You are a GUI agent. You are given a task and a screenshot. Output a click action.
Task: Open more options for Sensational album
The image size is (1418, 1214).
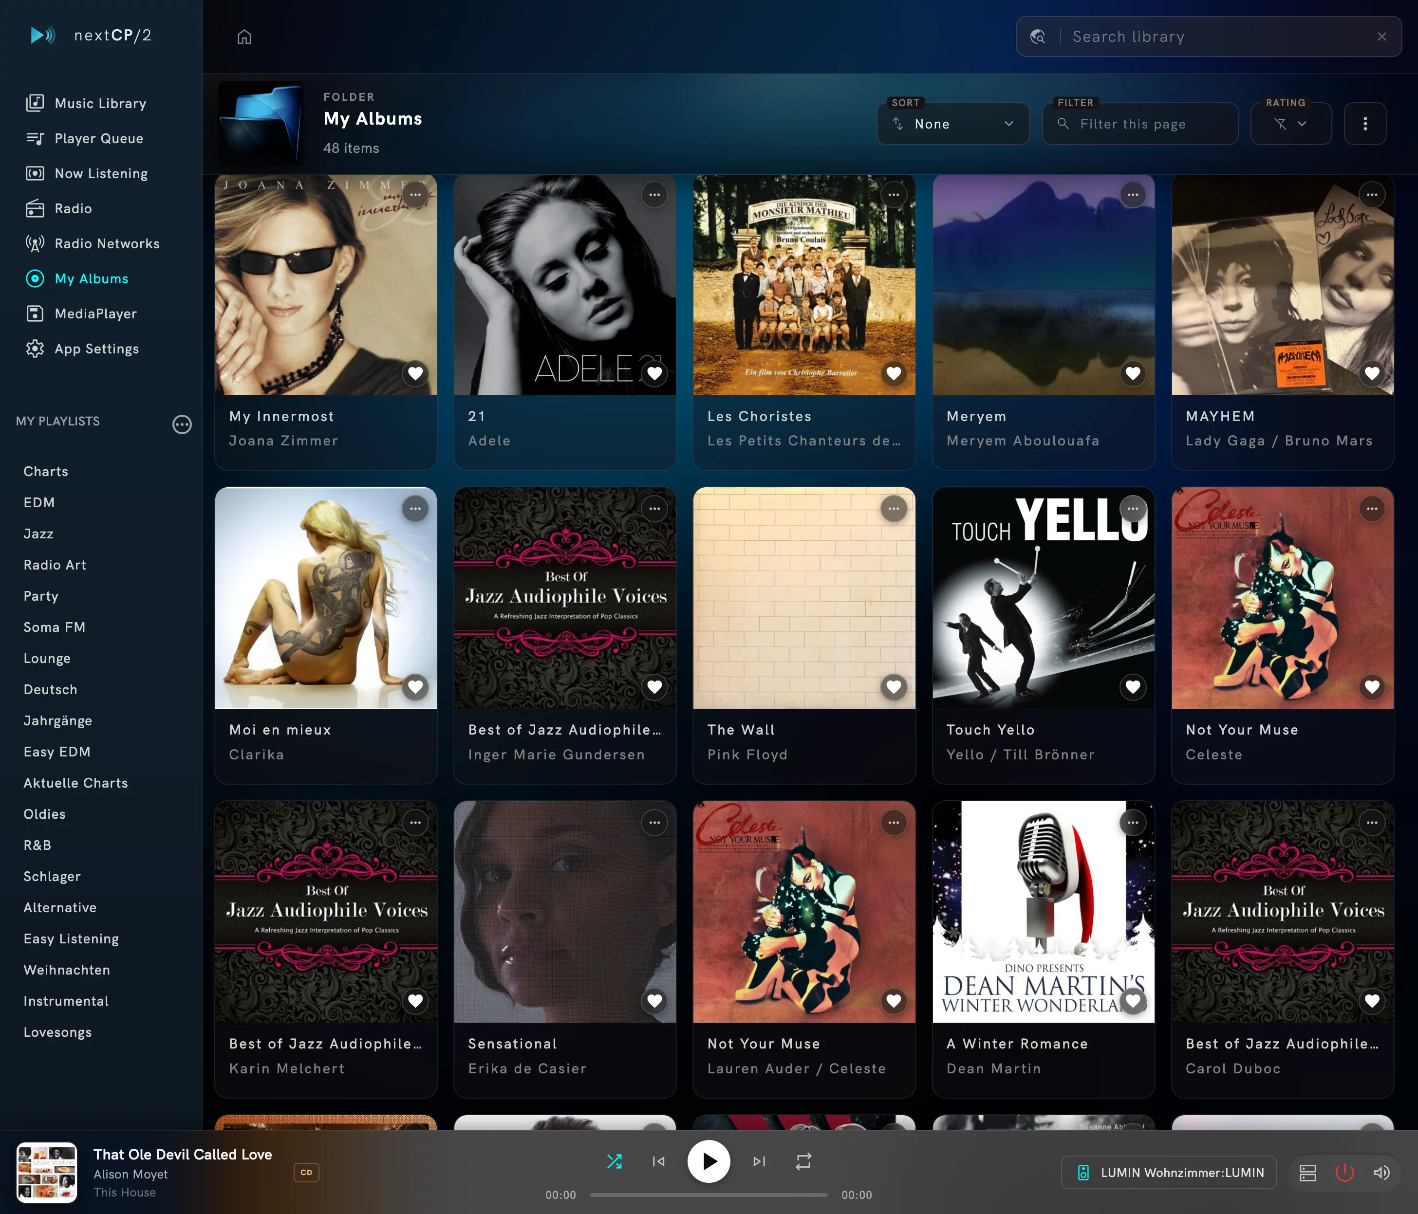coord(654,823)
